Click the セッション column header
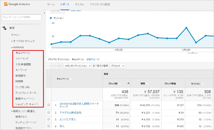The width and height of the screenshot is (214, 130). pyautogui.click(x=196, y=83)
